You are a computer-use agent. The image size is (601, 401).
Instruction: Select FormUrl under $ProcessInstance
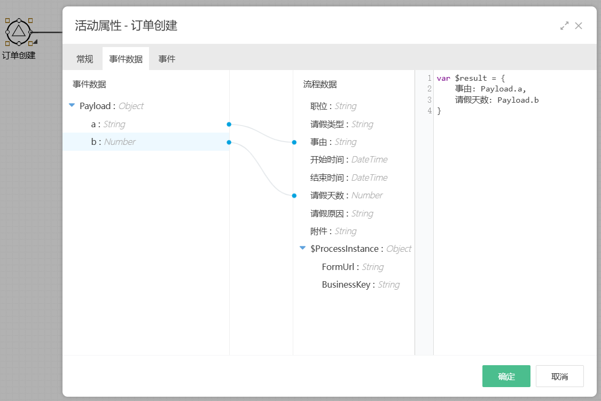coord(353,267)
